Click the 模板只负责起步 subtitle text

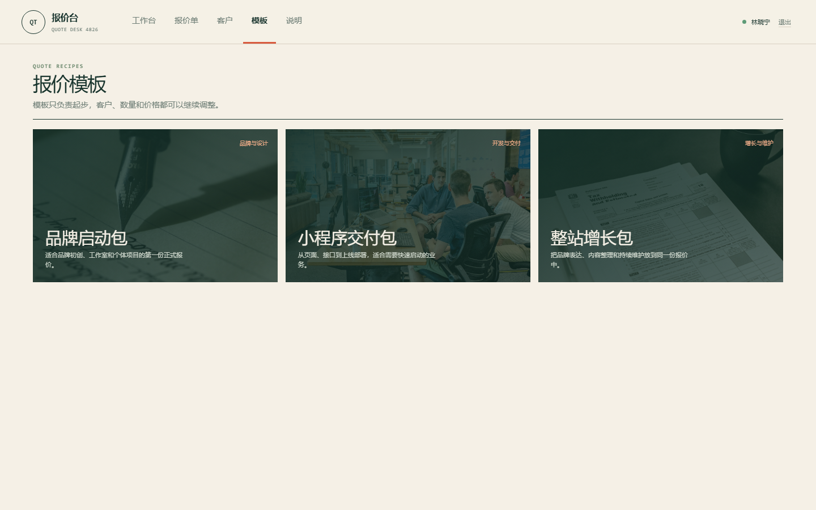coord(127,105)
